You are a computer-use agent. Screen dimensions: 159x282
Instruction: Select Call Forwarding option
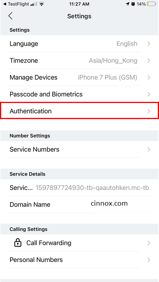[x=79, y=243]
